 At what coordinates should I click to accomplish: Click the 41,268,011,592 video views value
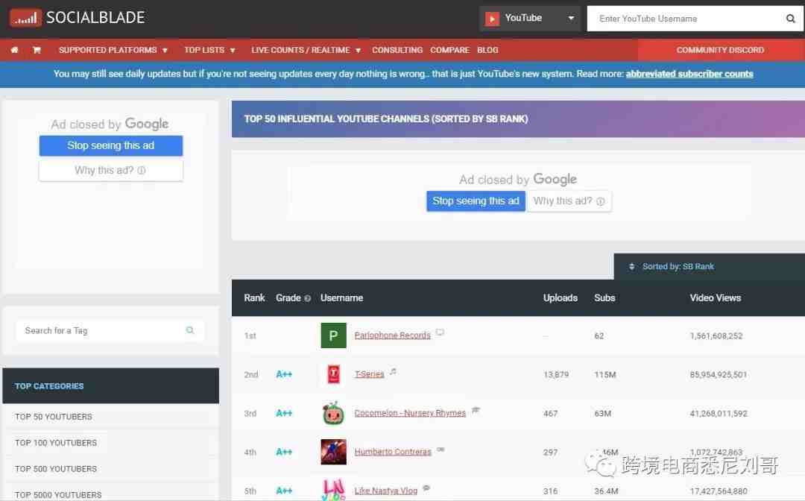pos(719,413)
